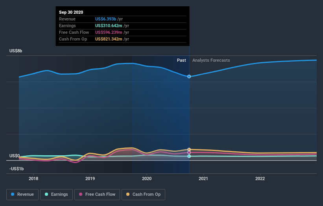Toggle the Free Cash Flow legend button
Screen dimensions: 323x206
point(97,195)
